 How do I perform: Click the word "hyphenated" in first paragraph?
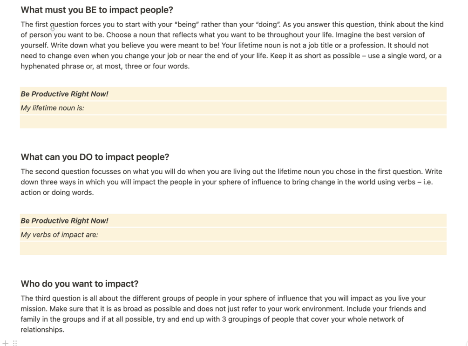(x=38, y=66)
